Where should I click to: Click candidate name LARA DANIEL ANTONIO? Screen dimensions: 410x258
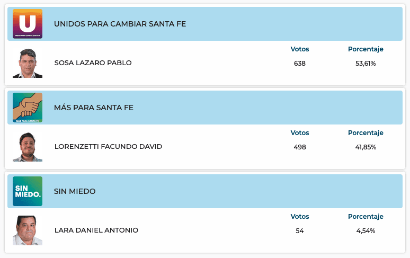pyautogui.click(x=96, y=230)
